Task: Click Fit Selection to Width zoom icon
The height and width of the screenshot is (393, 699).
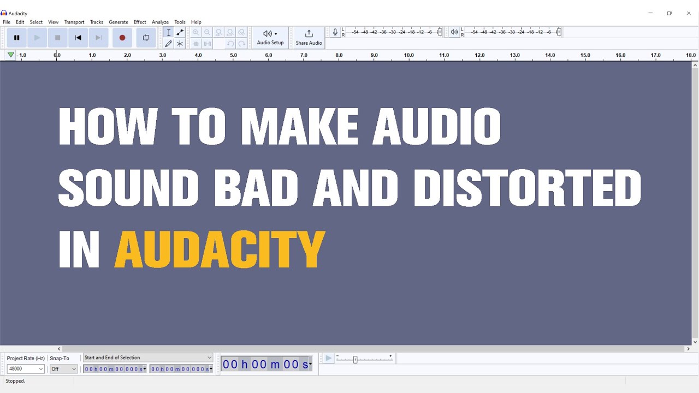Action: [x=219, y=33]
